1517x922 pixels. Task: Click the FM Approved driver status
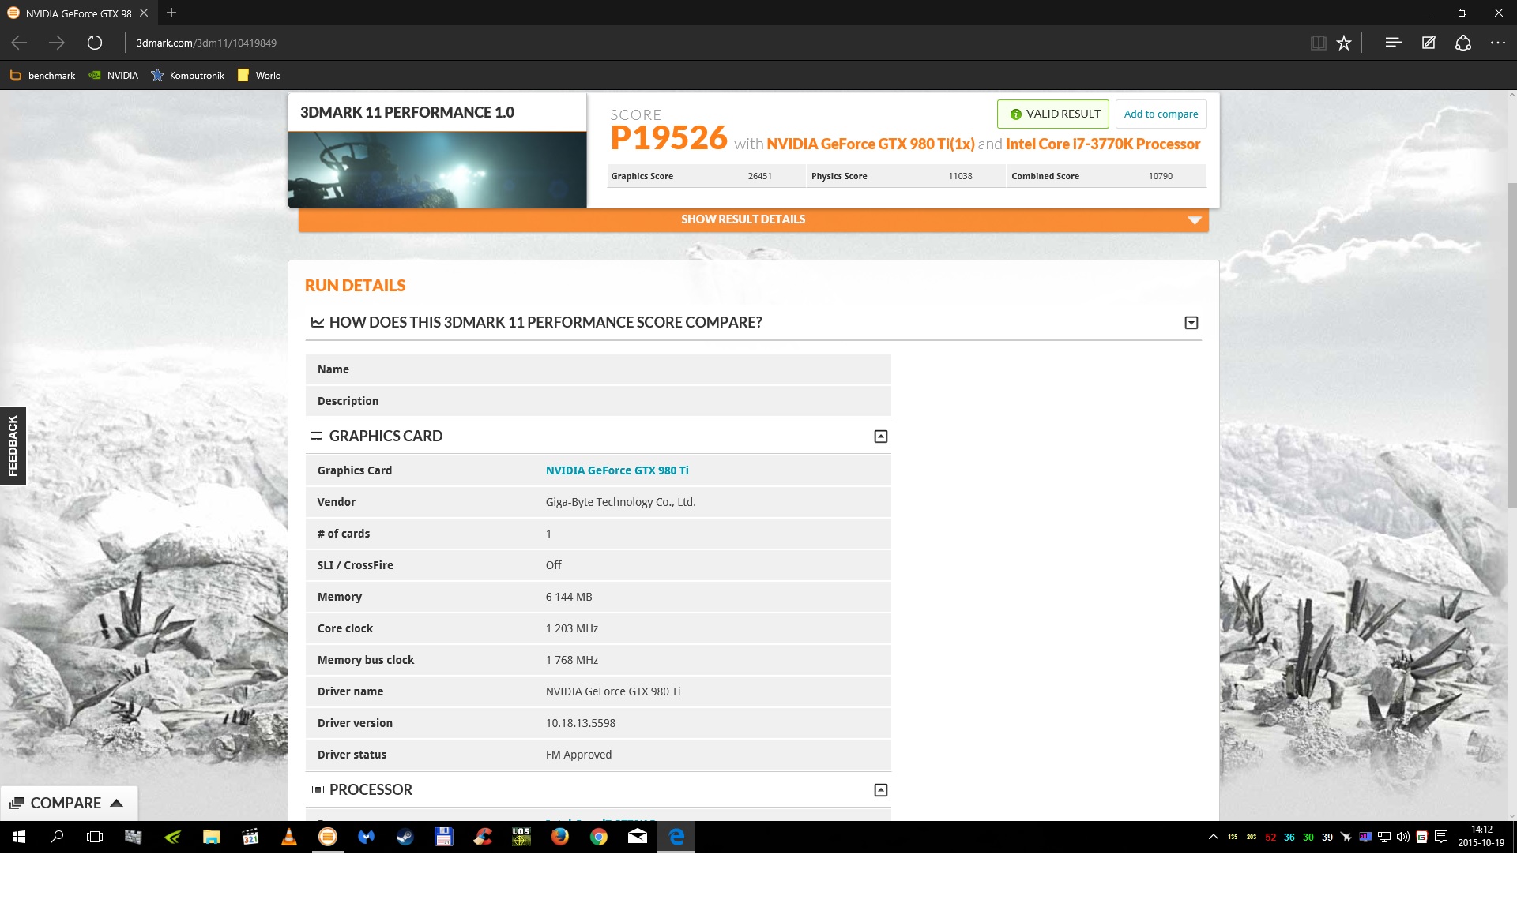click(578, 755)
